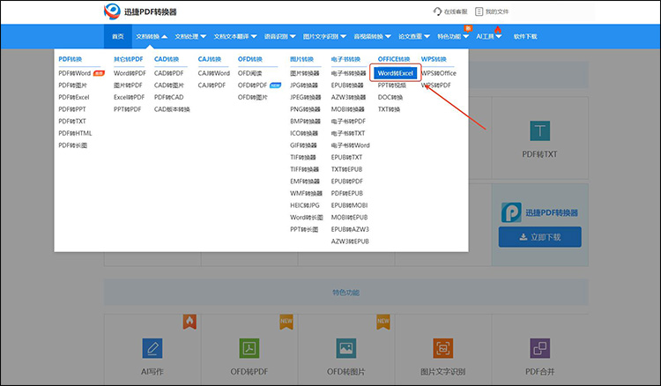
Task: Click the 立即下载 download button
Action: [x=540, y=237]
